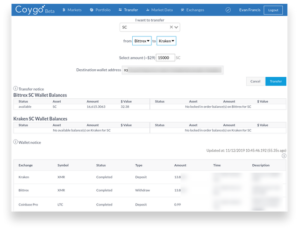Click the available status cell in Bittrex balances
Viewport: 299px width, 234px height.
pyautogui.click(x=25, y=107)
